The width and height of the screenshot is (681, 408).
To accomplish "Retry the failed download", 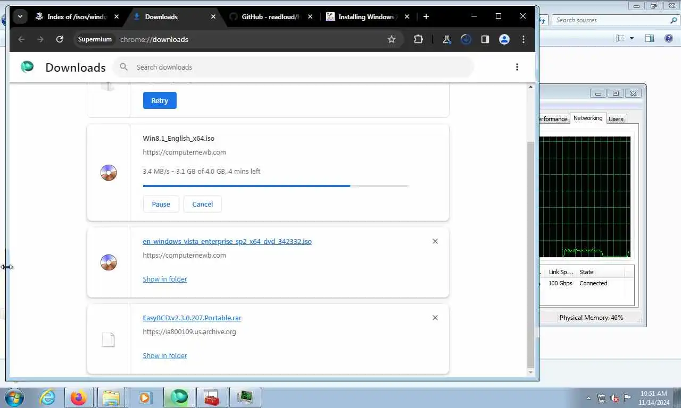I will point(160,100).
